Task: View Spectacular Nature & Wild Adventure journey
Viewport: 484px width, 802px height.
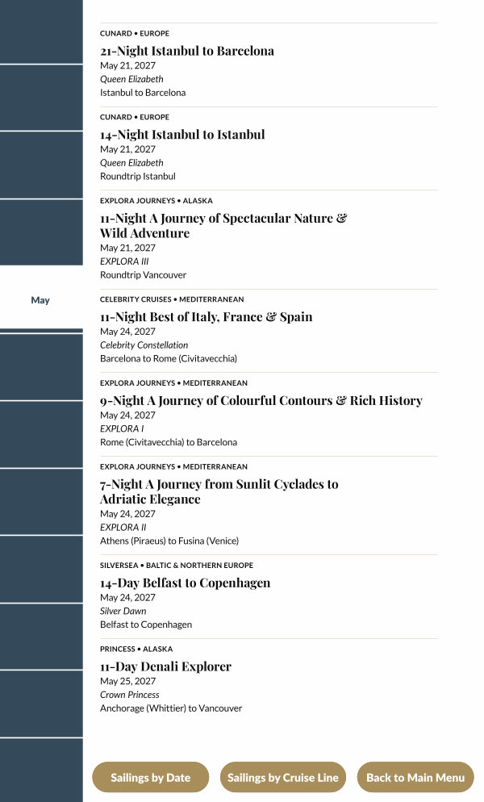Action: pyautogui.click(x=223, y=225)
